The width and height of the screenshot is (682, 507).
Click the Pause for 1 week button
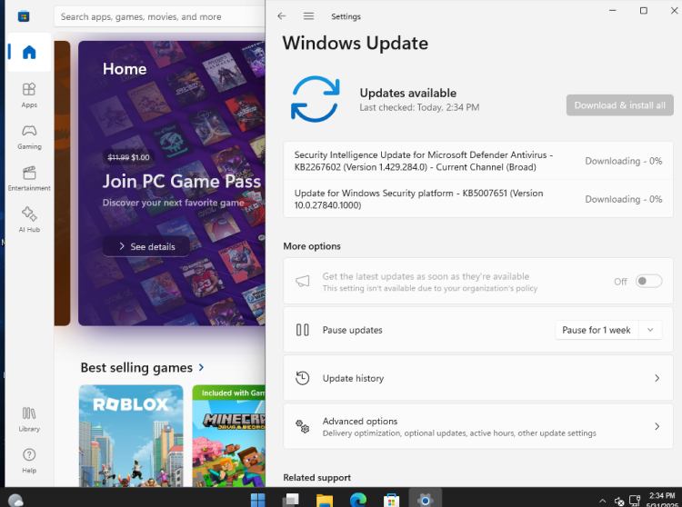click(x=596, y=330)
